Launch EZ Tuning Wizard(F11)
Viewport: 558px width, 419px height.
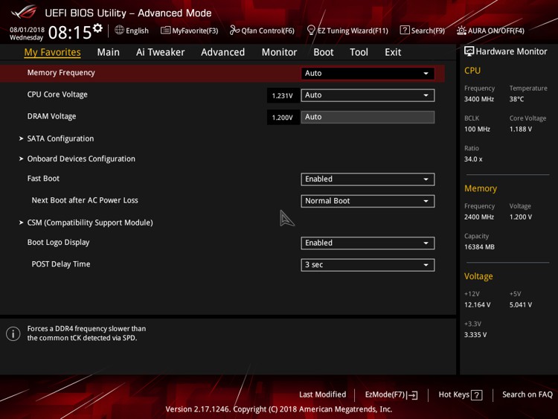pyautogui.click(x=347, y=31)
